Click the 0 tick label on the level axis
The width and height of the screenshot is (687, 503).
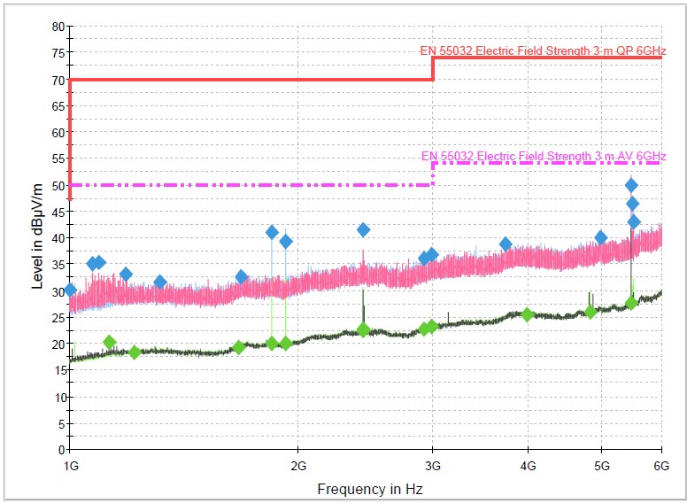click(x=58, y=450)
